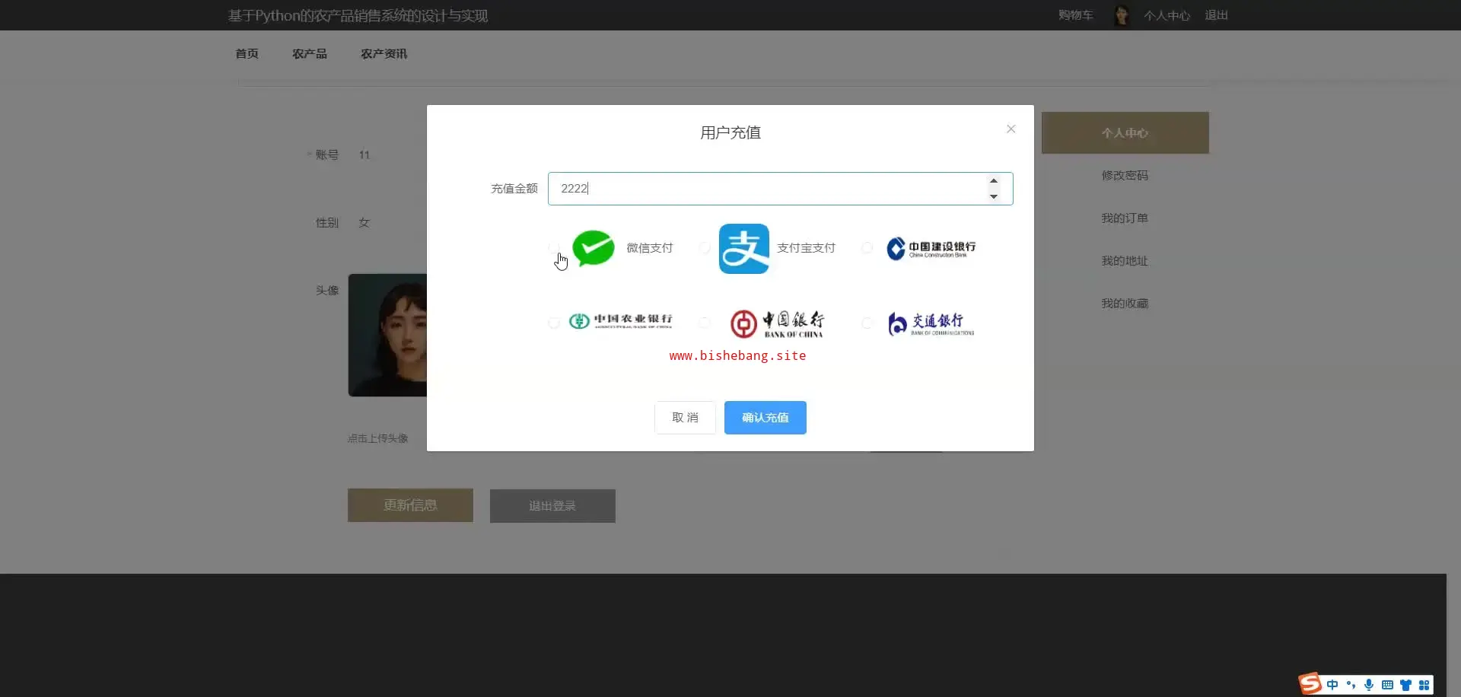Click the Alipay blue logo
This screenshot has height=697, width=1461.
point(743,248)
